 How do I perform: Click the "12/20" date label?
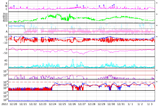point(13,104)
